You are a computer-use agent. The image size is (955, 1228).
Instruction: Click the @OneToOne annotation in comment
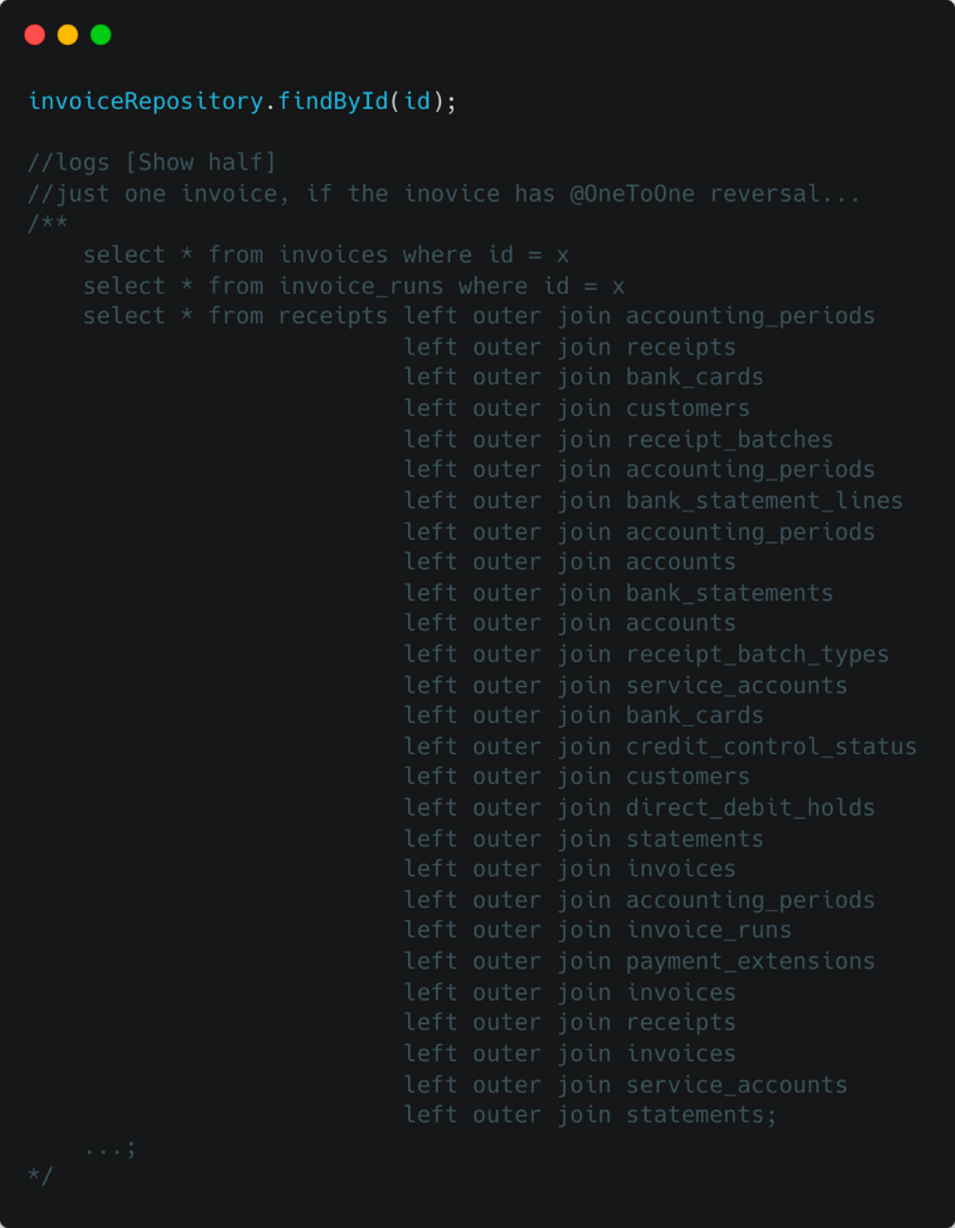click(632, 193)
